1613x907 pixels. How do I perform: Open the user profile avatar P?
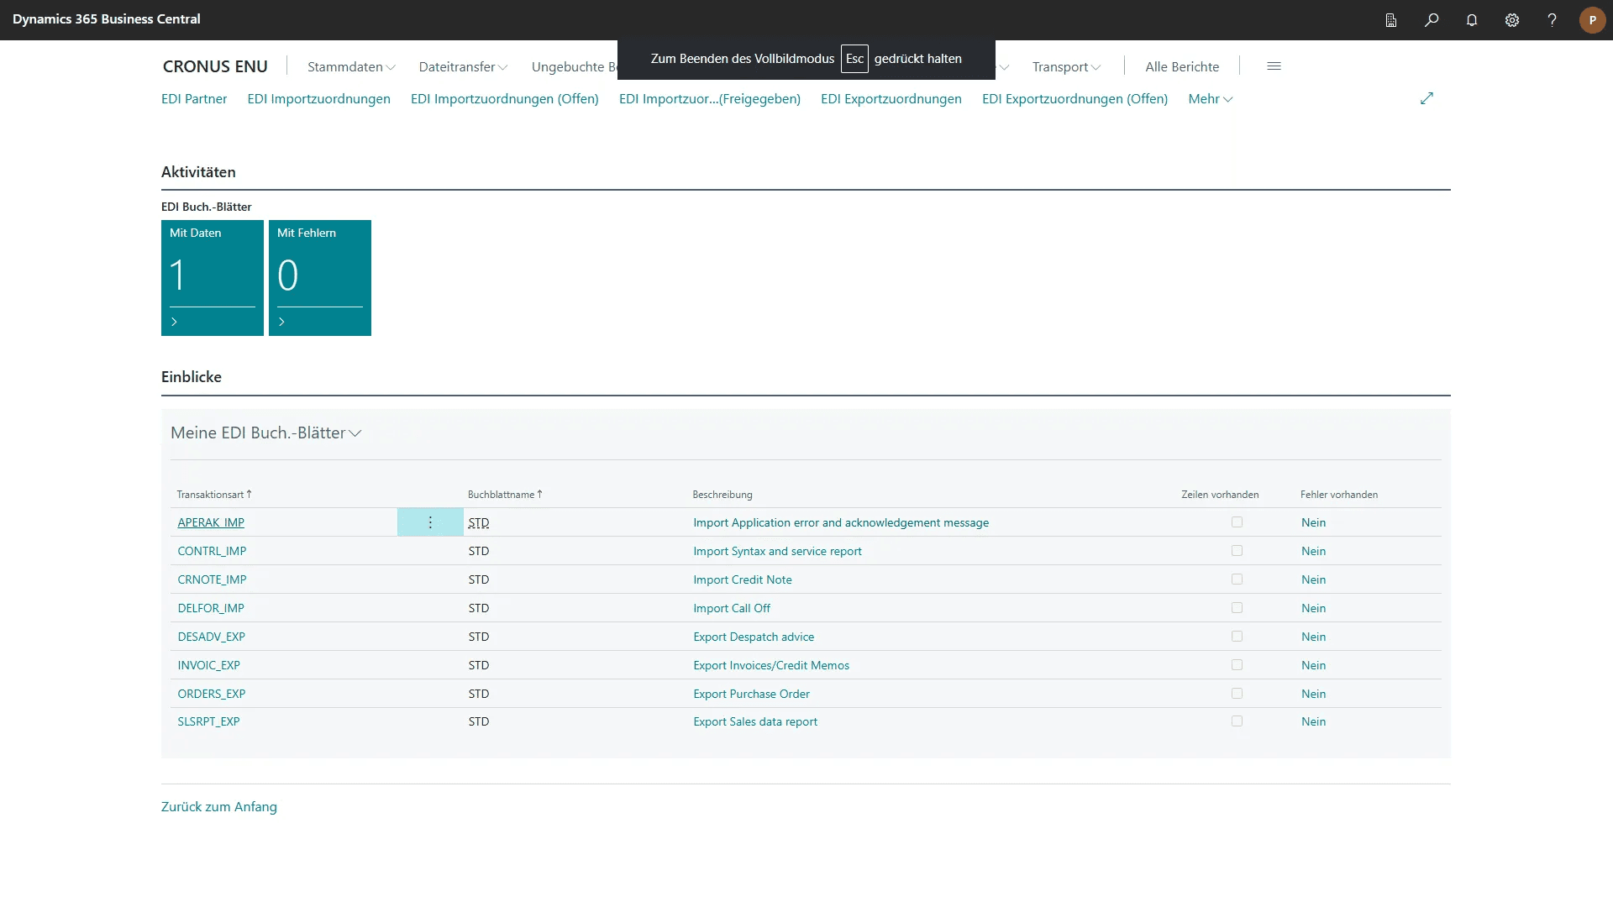click(1592, 20)
